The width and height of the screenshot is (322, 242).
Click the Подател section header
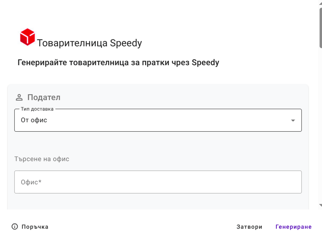[44, 97]
